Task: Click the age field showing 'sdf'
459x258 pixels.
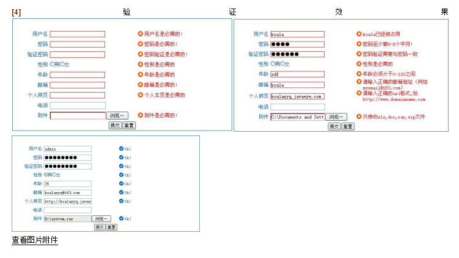Action: click(x=297, y=74)
